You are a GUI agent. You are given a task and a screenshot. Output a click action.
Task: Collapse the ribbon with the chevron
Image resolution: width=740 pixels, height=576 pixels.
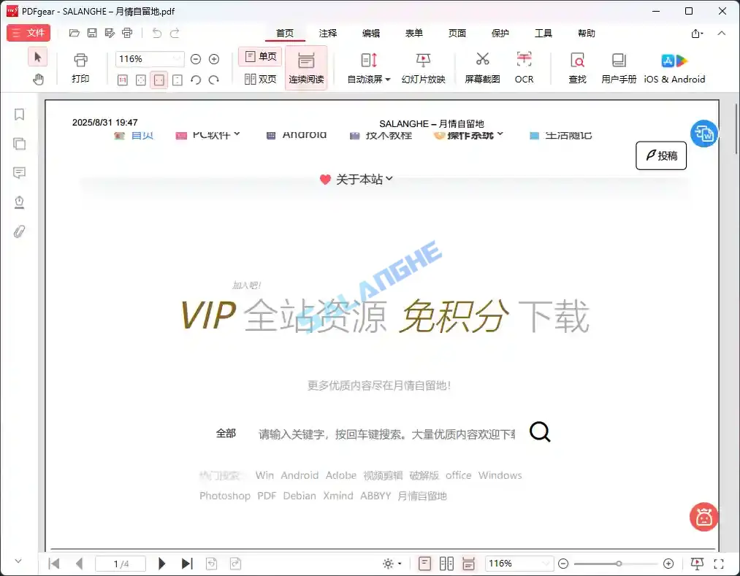722,33
